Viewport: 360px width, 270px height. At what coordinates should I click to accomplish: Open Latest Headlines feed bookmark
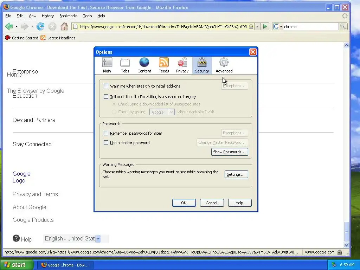tap(58, 38)
